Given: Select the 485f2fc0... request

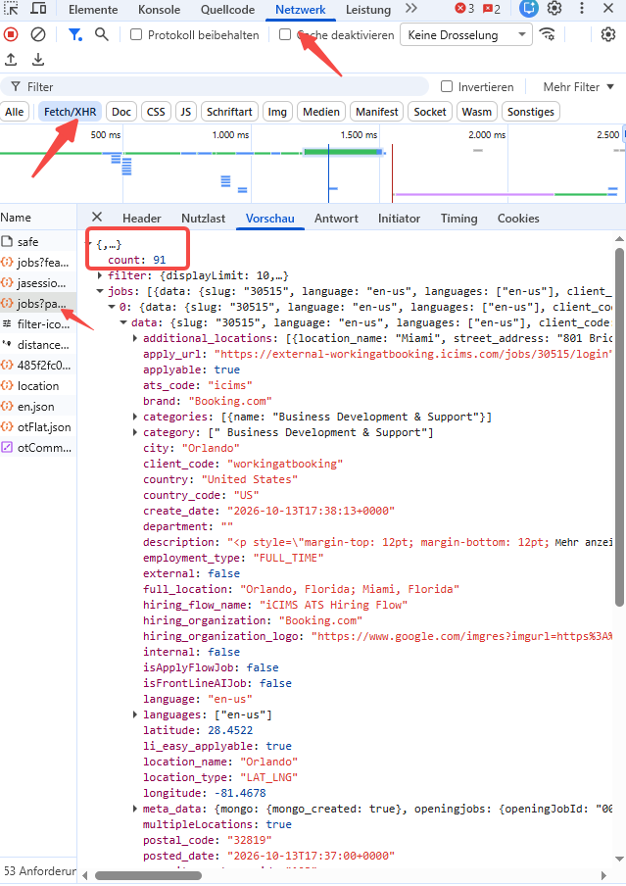Looking at the screenshot, I should point(38,365).
